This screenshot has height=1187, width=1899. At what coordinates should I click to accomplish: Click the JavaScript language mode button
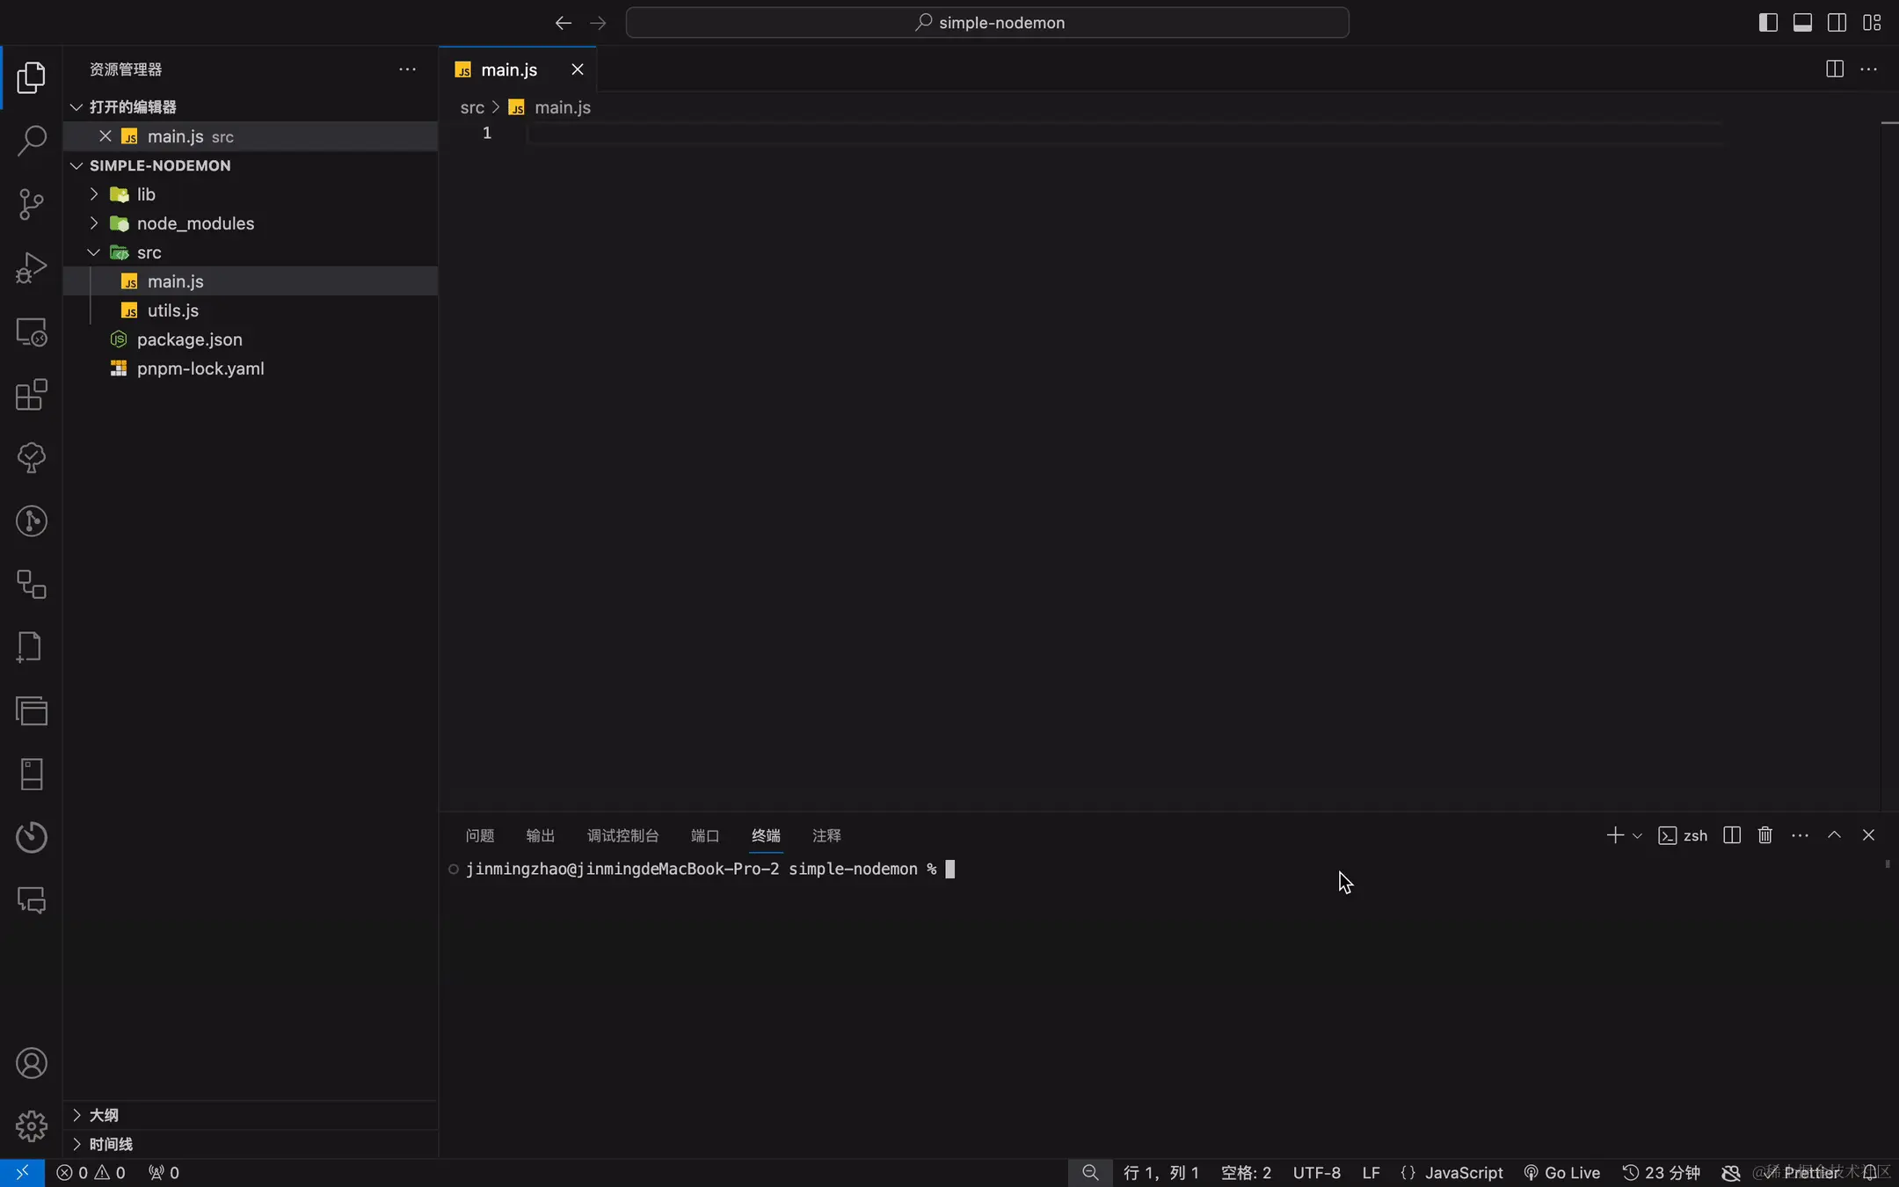point(1463,1172)
